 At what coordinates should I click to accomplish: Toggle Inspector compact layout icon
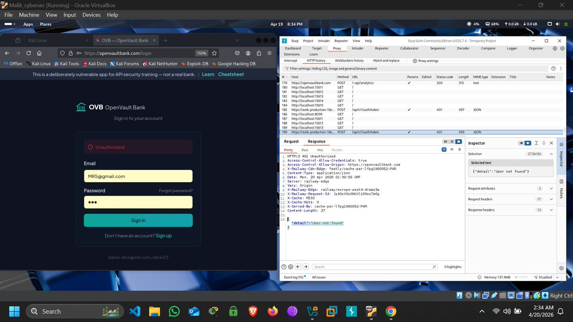pyautogui.click(x=521, y=143)
